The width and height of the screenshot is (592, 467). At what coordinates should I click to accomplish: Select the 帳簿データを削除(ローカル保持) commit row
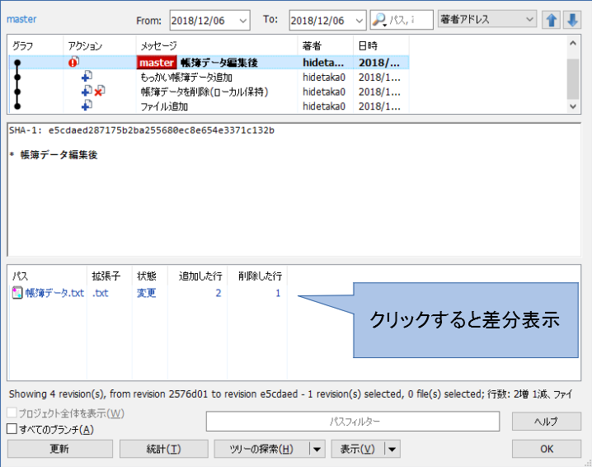(x=209, y=92)
